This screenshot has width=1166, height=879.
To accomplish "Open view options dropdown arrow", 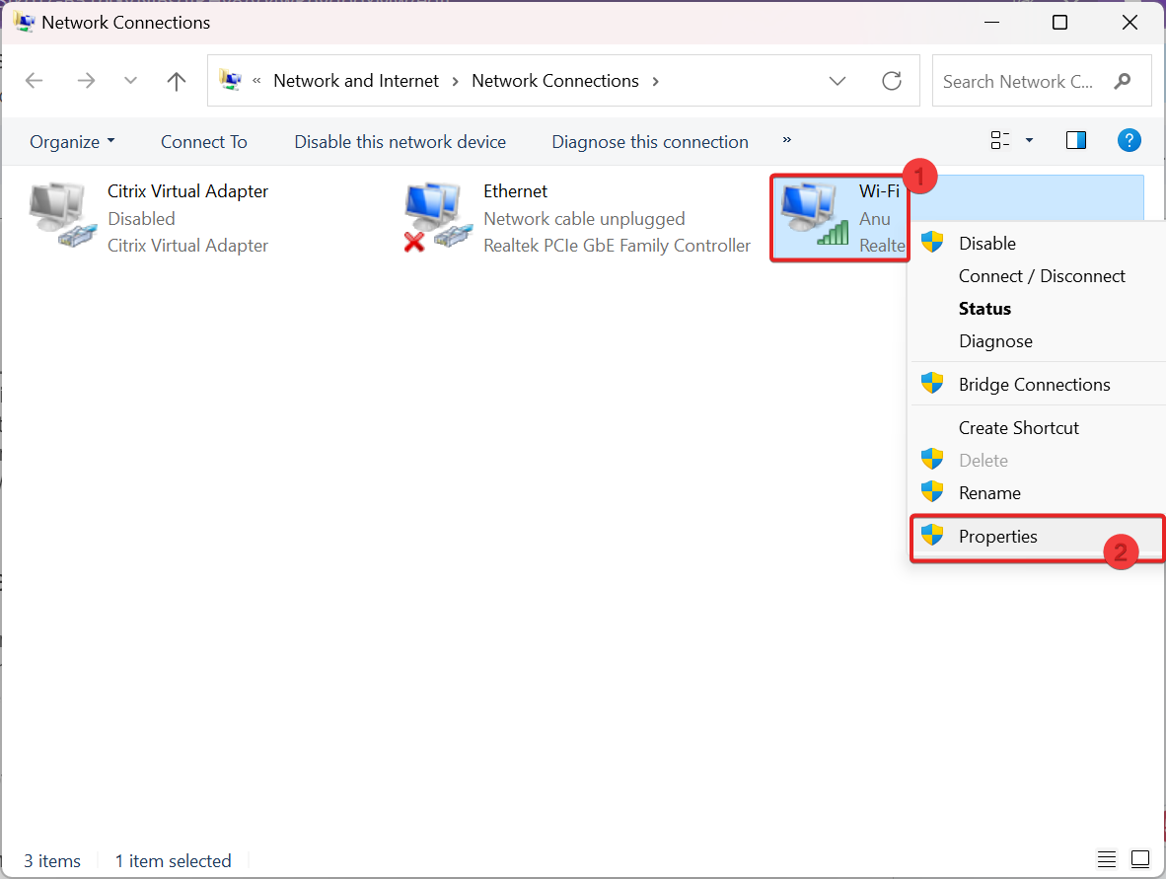I will coord(1029,140).
